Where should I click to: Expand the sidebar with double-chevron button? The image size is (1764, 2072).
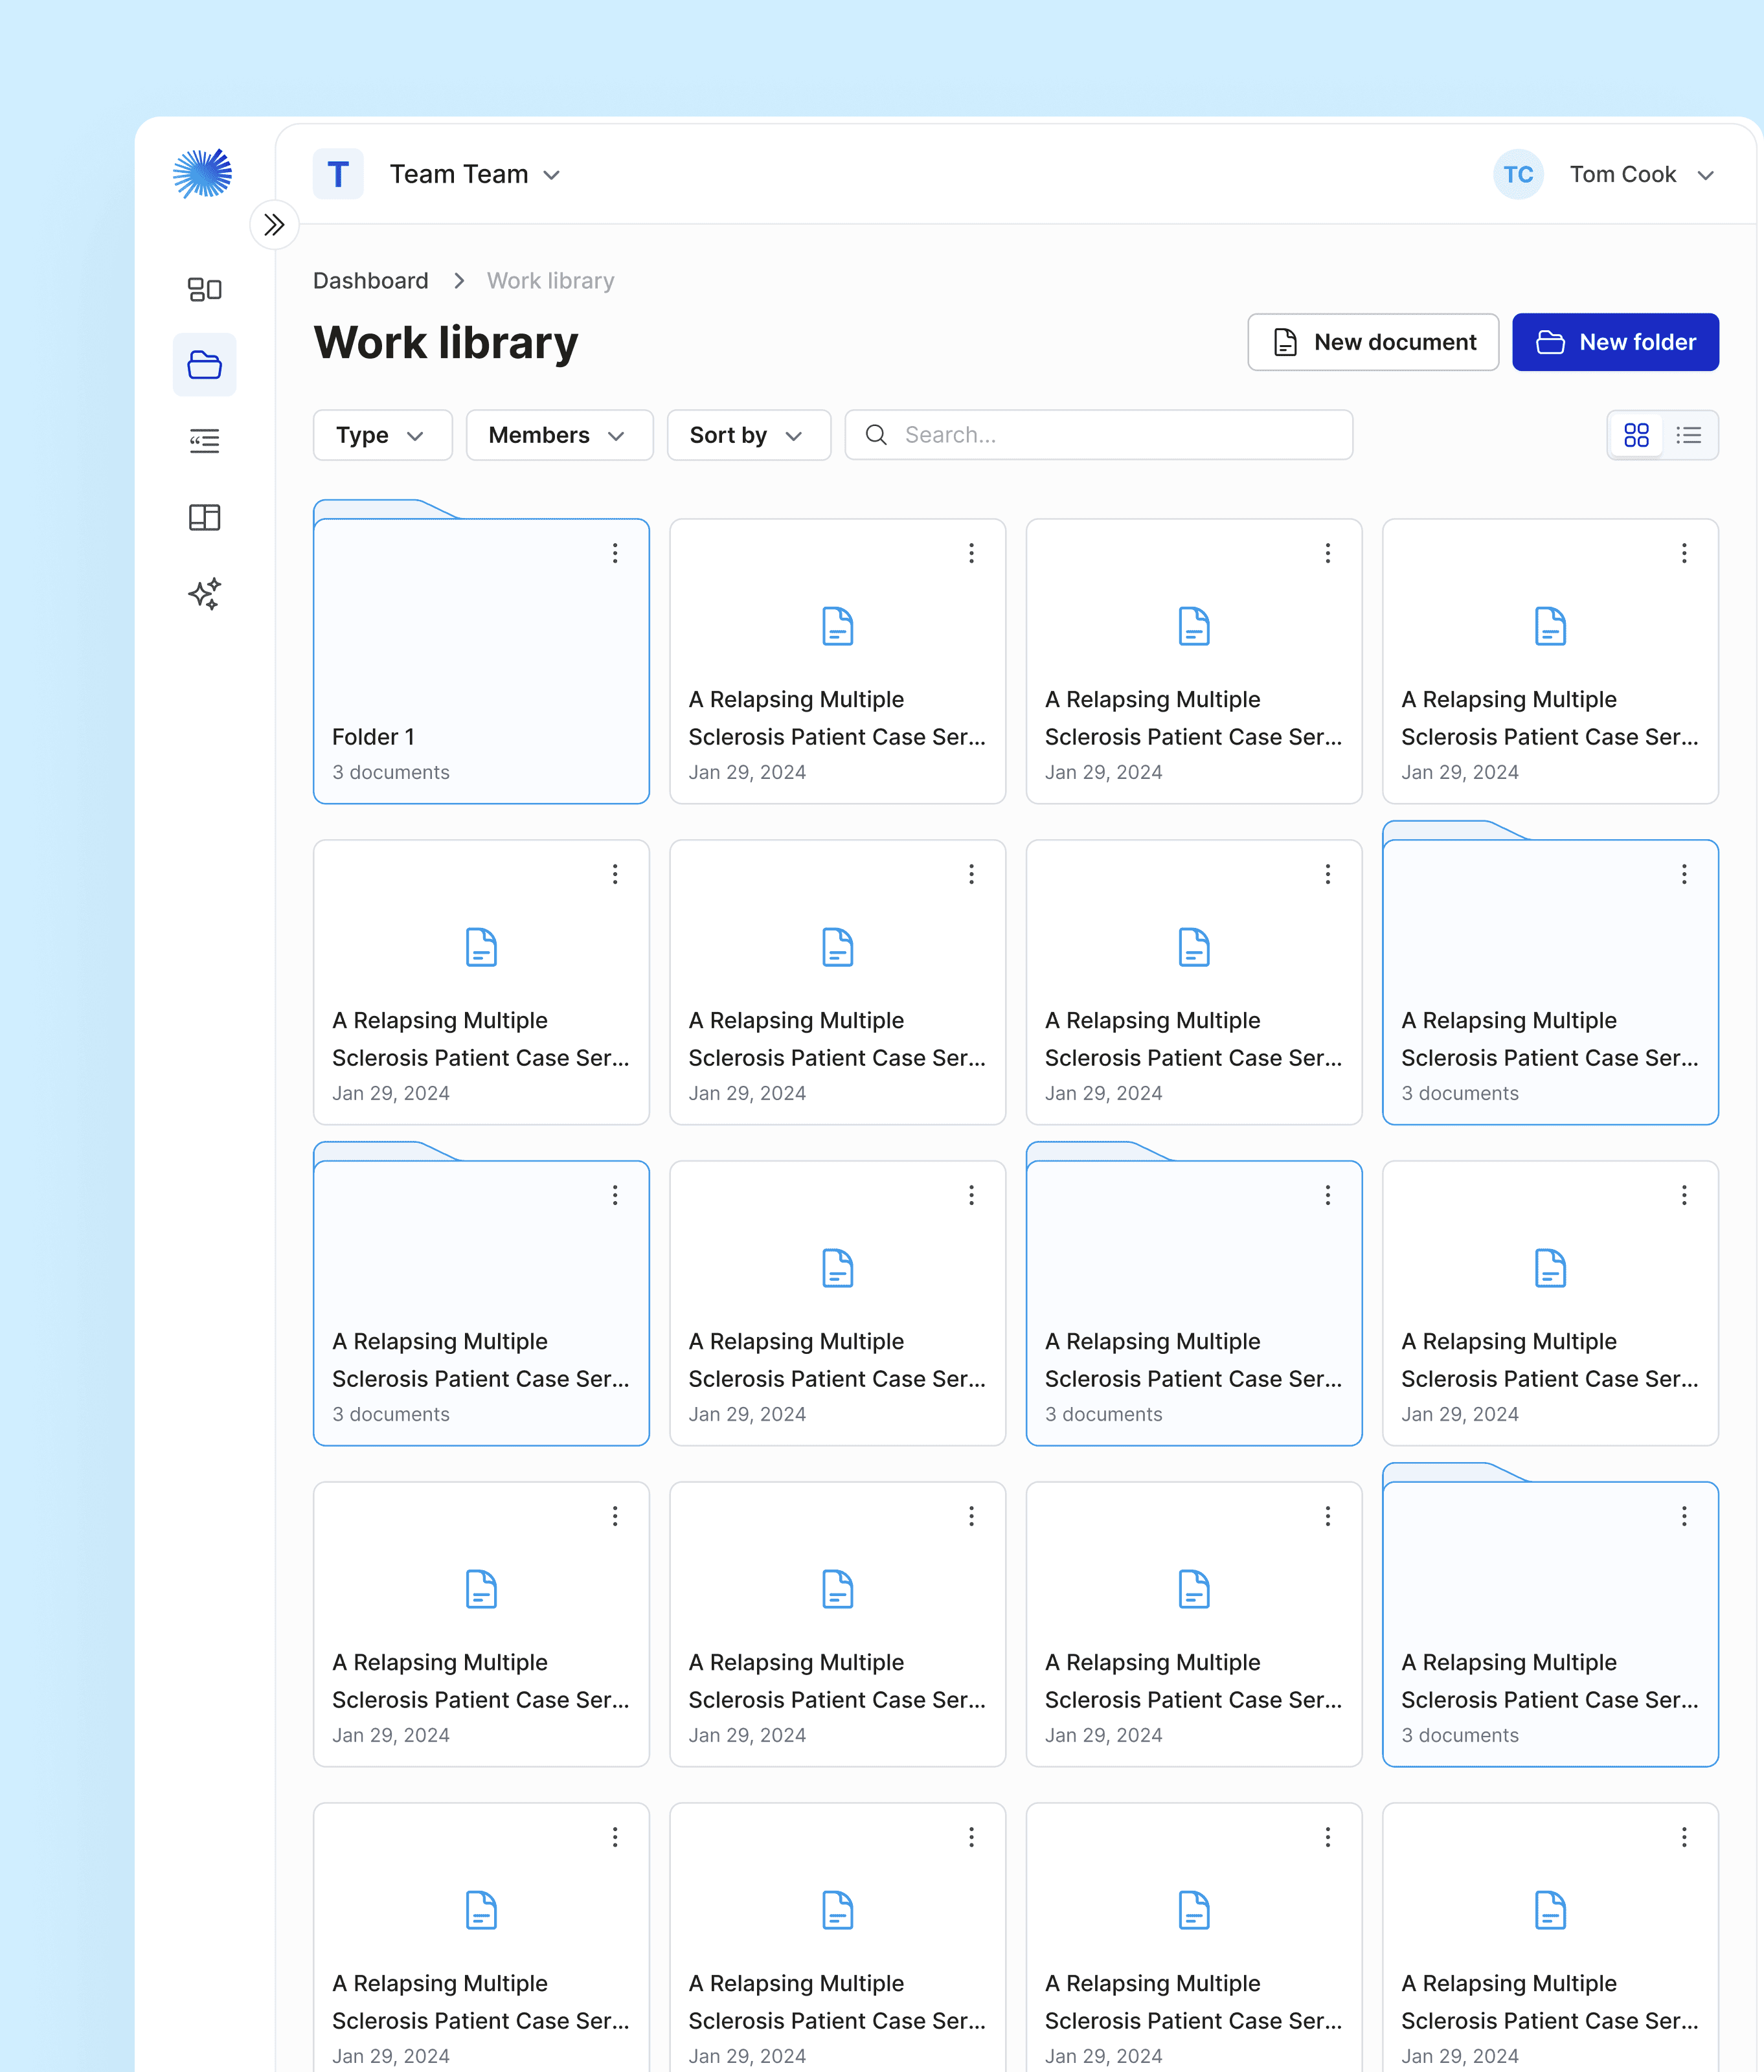[273, 225]
